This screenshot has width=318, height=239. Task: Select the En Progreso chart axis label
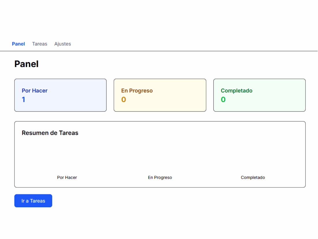[x=160, y=178]
